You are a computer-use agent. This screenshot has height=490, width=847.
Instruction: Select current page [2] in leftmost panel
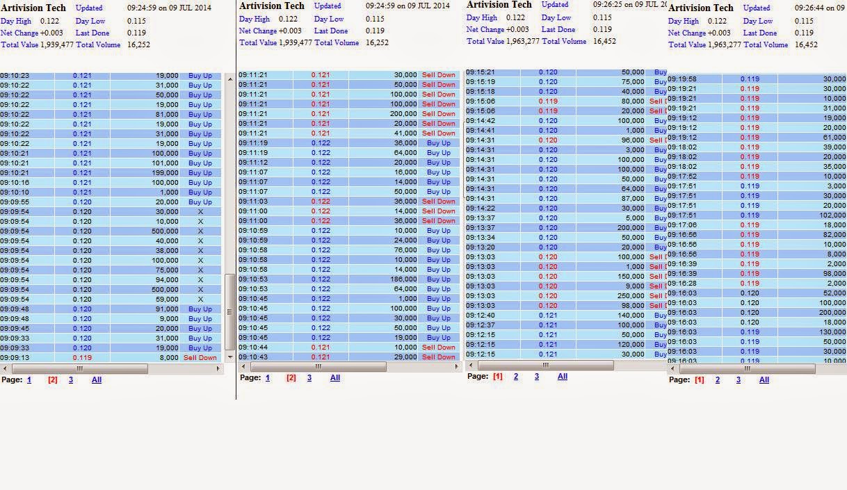pos(52,380)
